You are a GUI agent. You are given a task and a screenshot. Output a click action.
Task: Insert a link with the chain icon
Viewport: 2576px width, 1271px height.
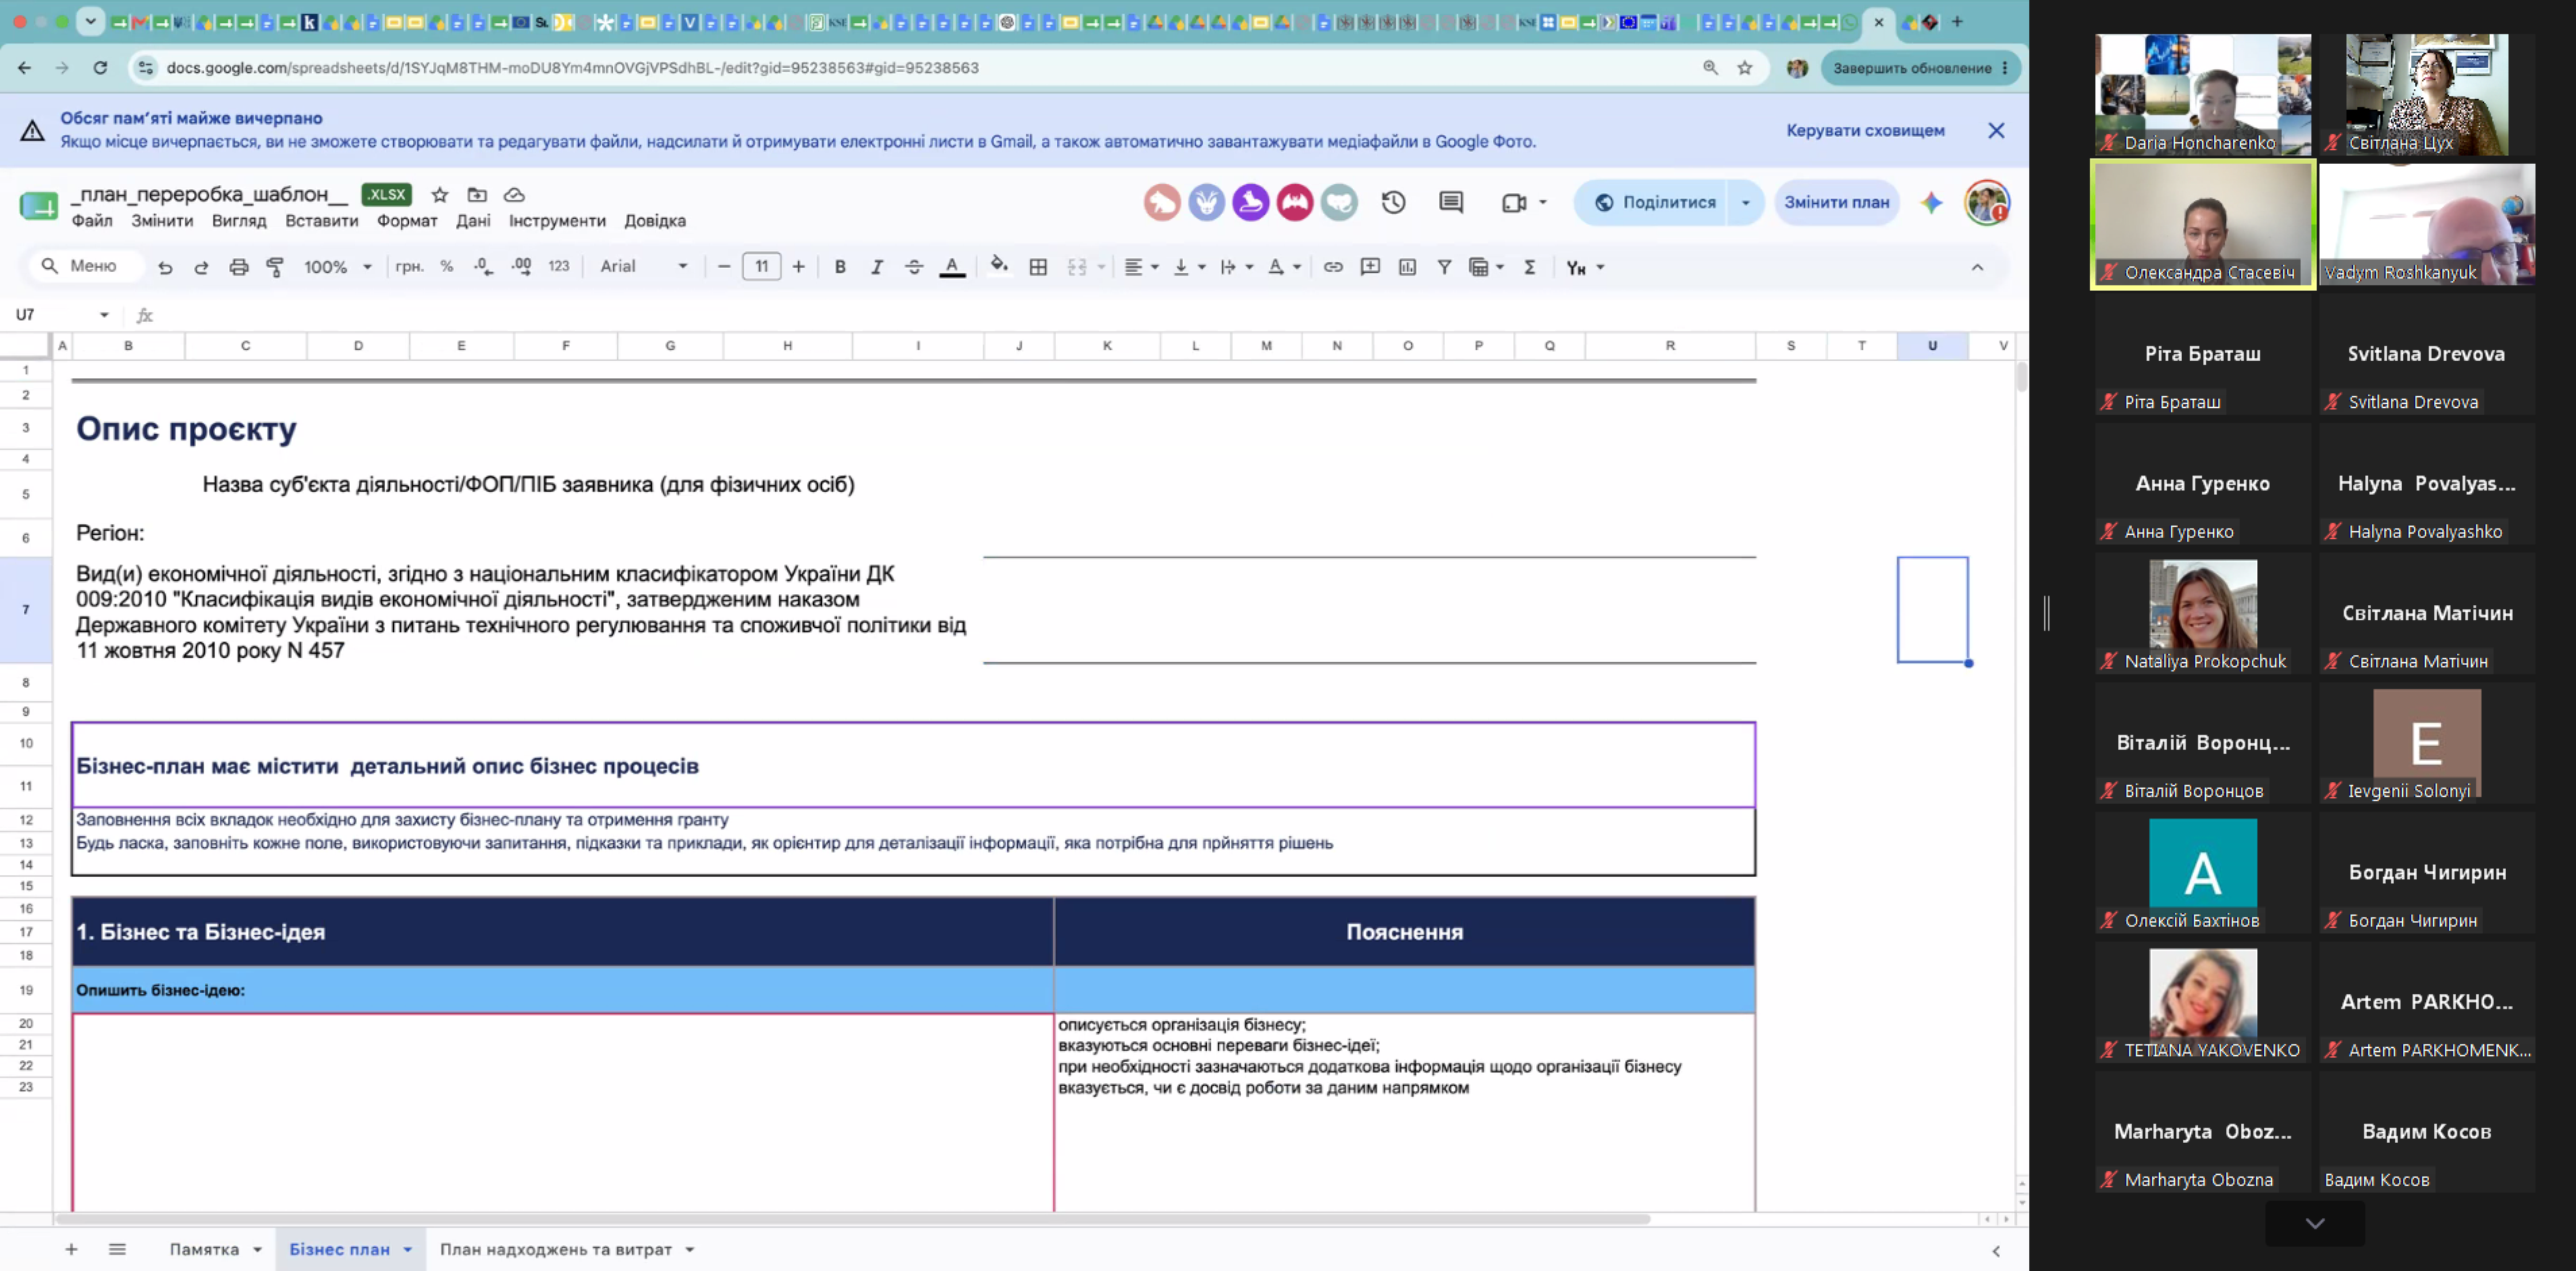click(x=1333, y=267)
